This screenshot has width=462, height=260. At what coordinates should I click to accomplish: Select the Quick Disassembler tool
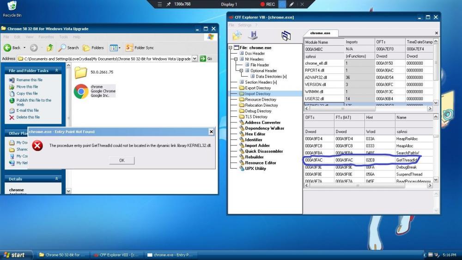[x=264, y=151]
